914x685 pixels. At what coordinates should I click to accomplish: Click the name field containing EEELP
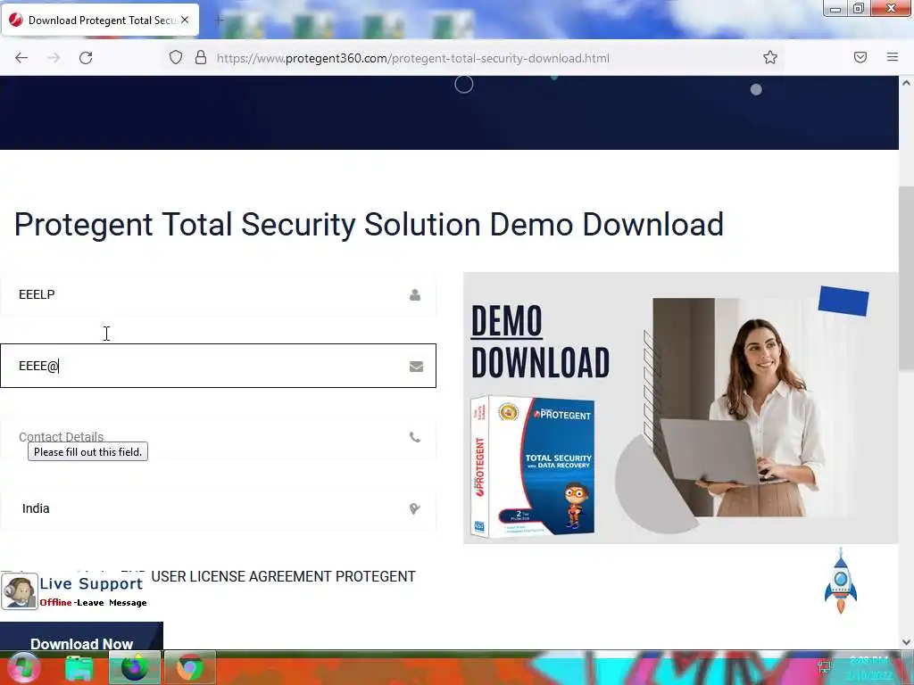pos(218,294)
